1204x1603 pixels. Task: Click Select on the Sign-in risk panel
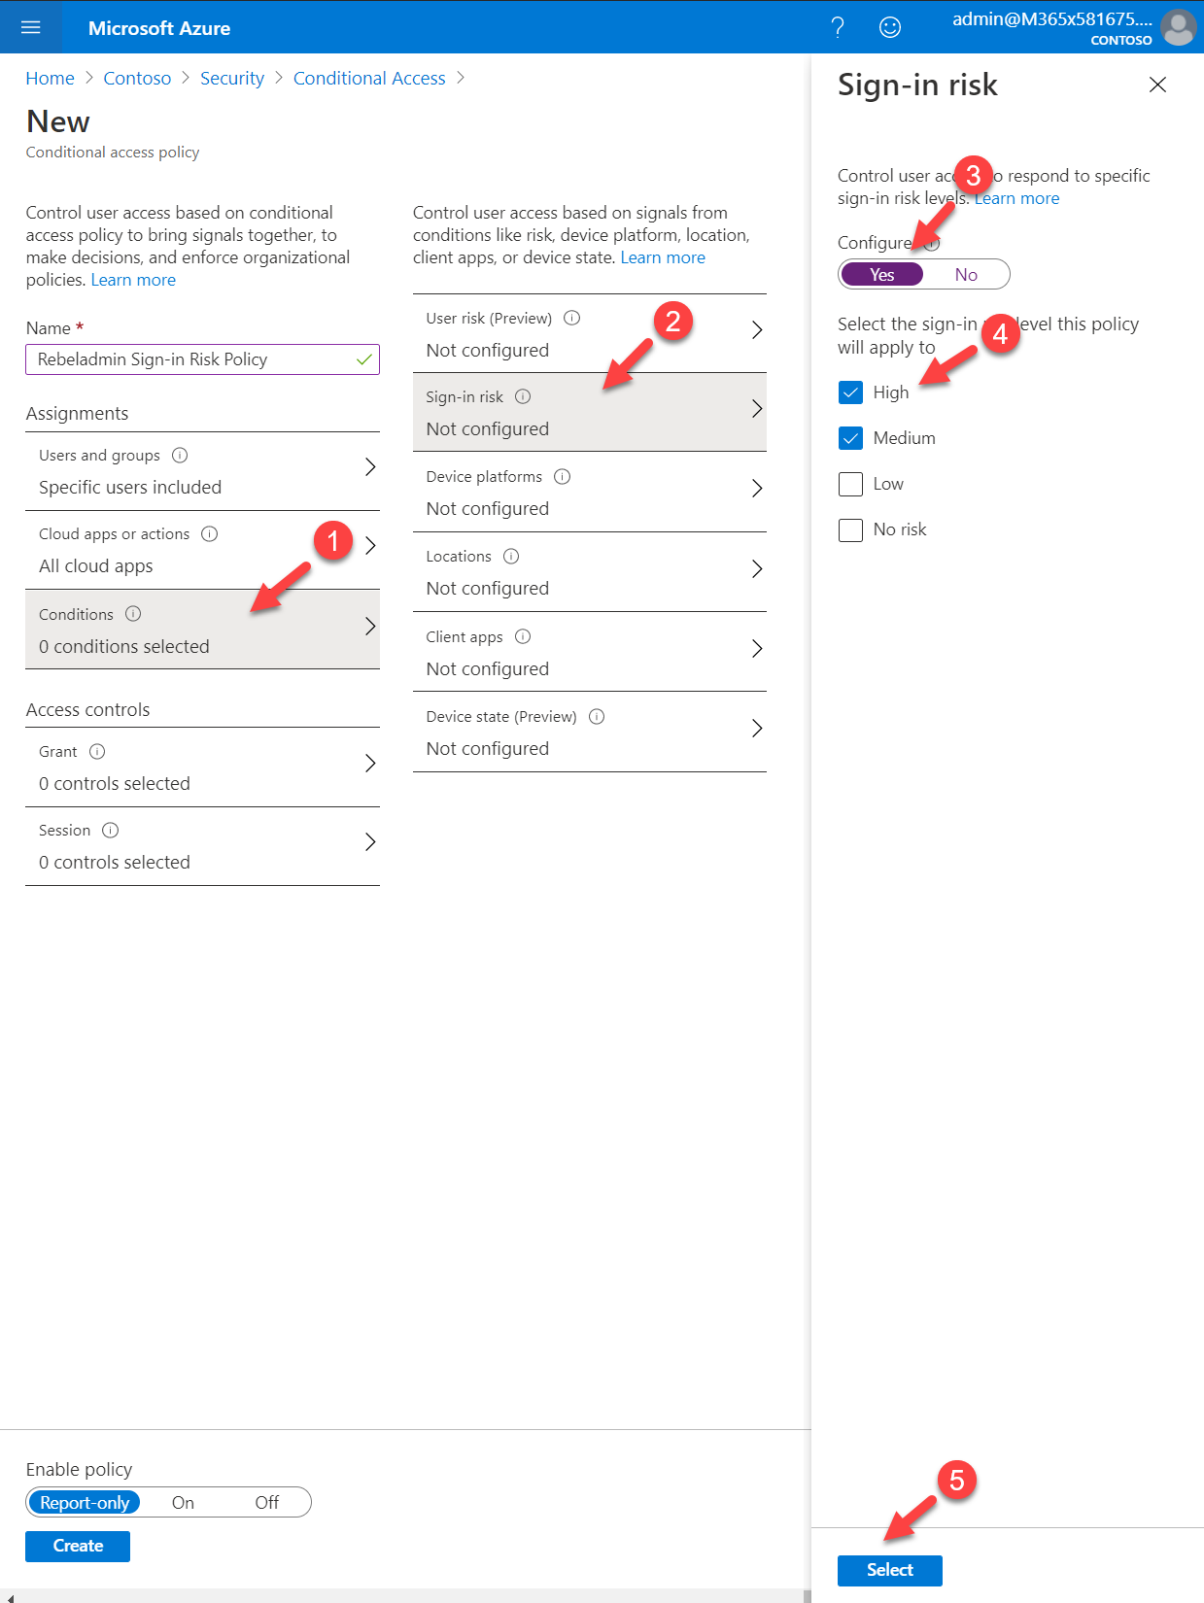click(889, 1570)
